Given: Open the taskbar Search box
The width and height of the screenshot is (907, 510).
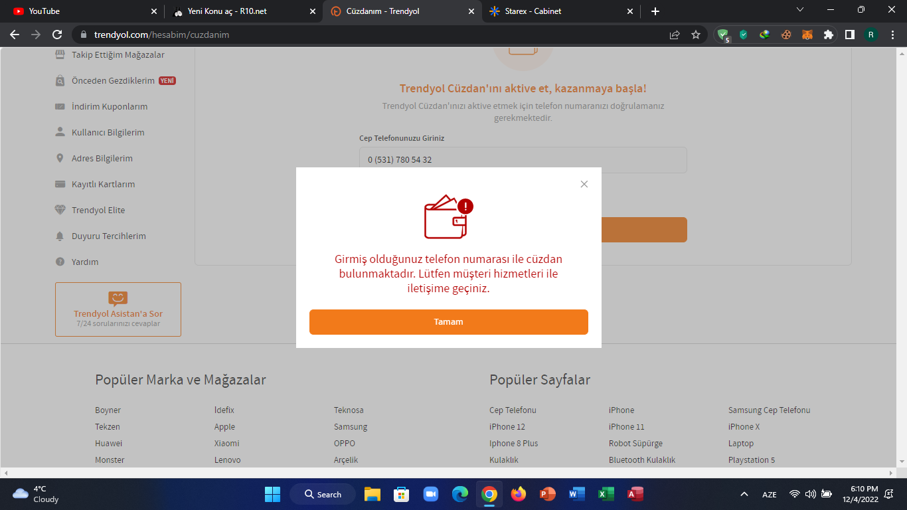Looking at the screenshot, I should coord(322,494).
